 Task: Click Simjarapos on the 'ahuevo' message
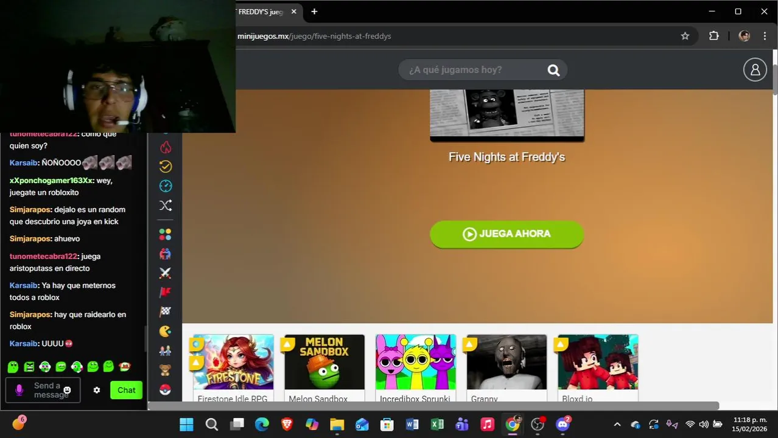(30, 239)
